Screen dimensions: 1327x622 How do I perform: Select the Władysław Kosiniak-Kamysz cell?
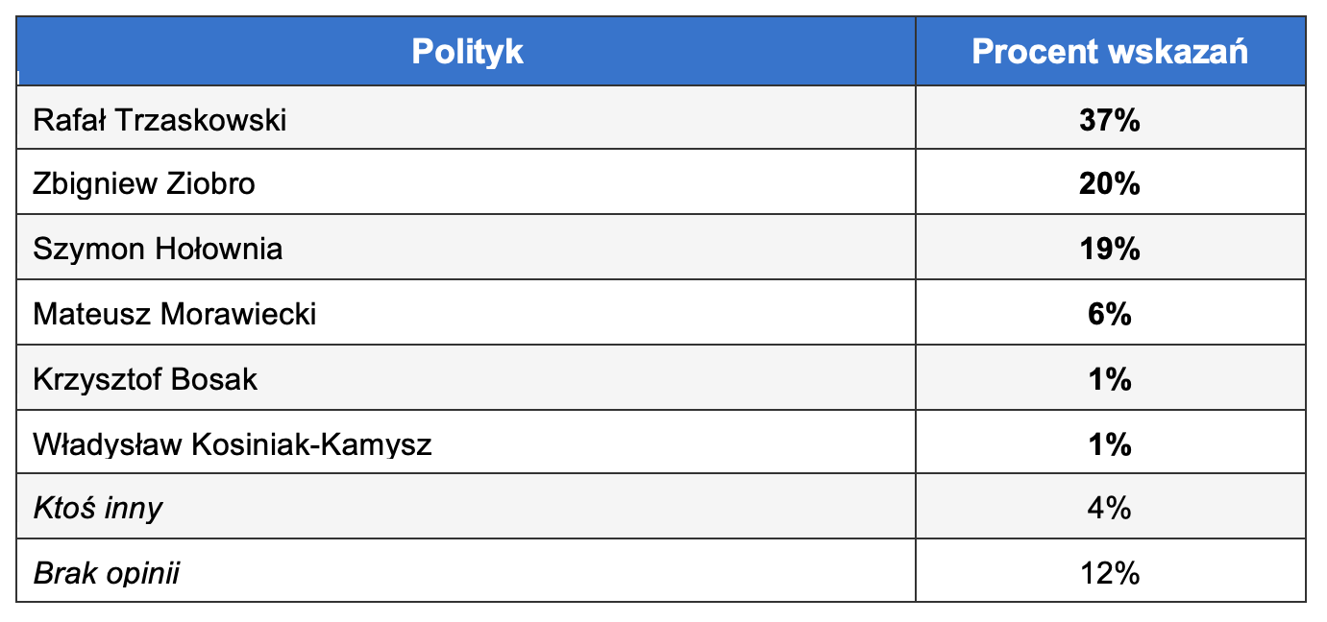click(232, 444)
